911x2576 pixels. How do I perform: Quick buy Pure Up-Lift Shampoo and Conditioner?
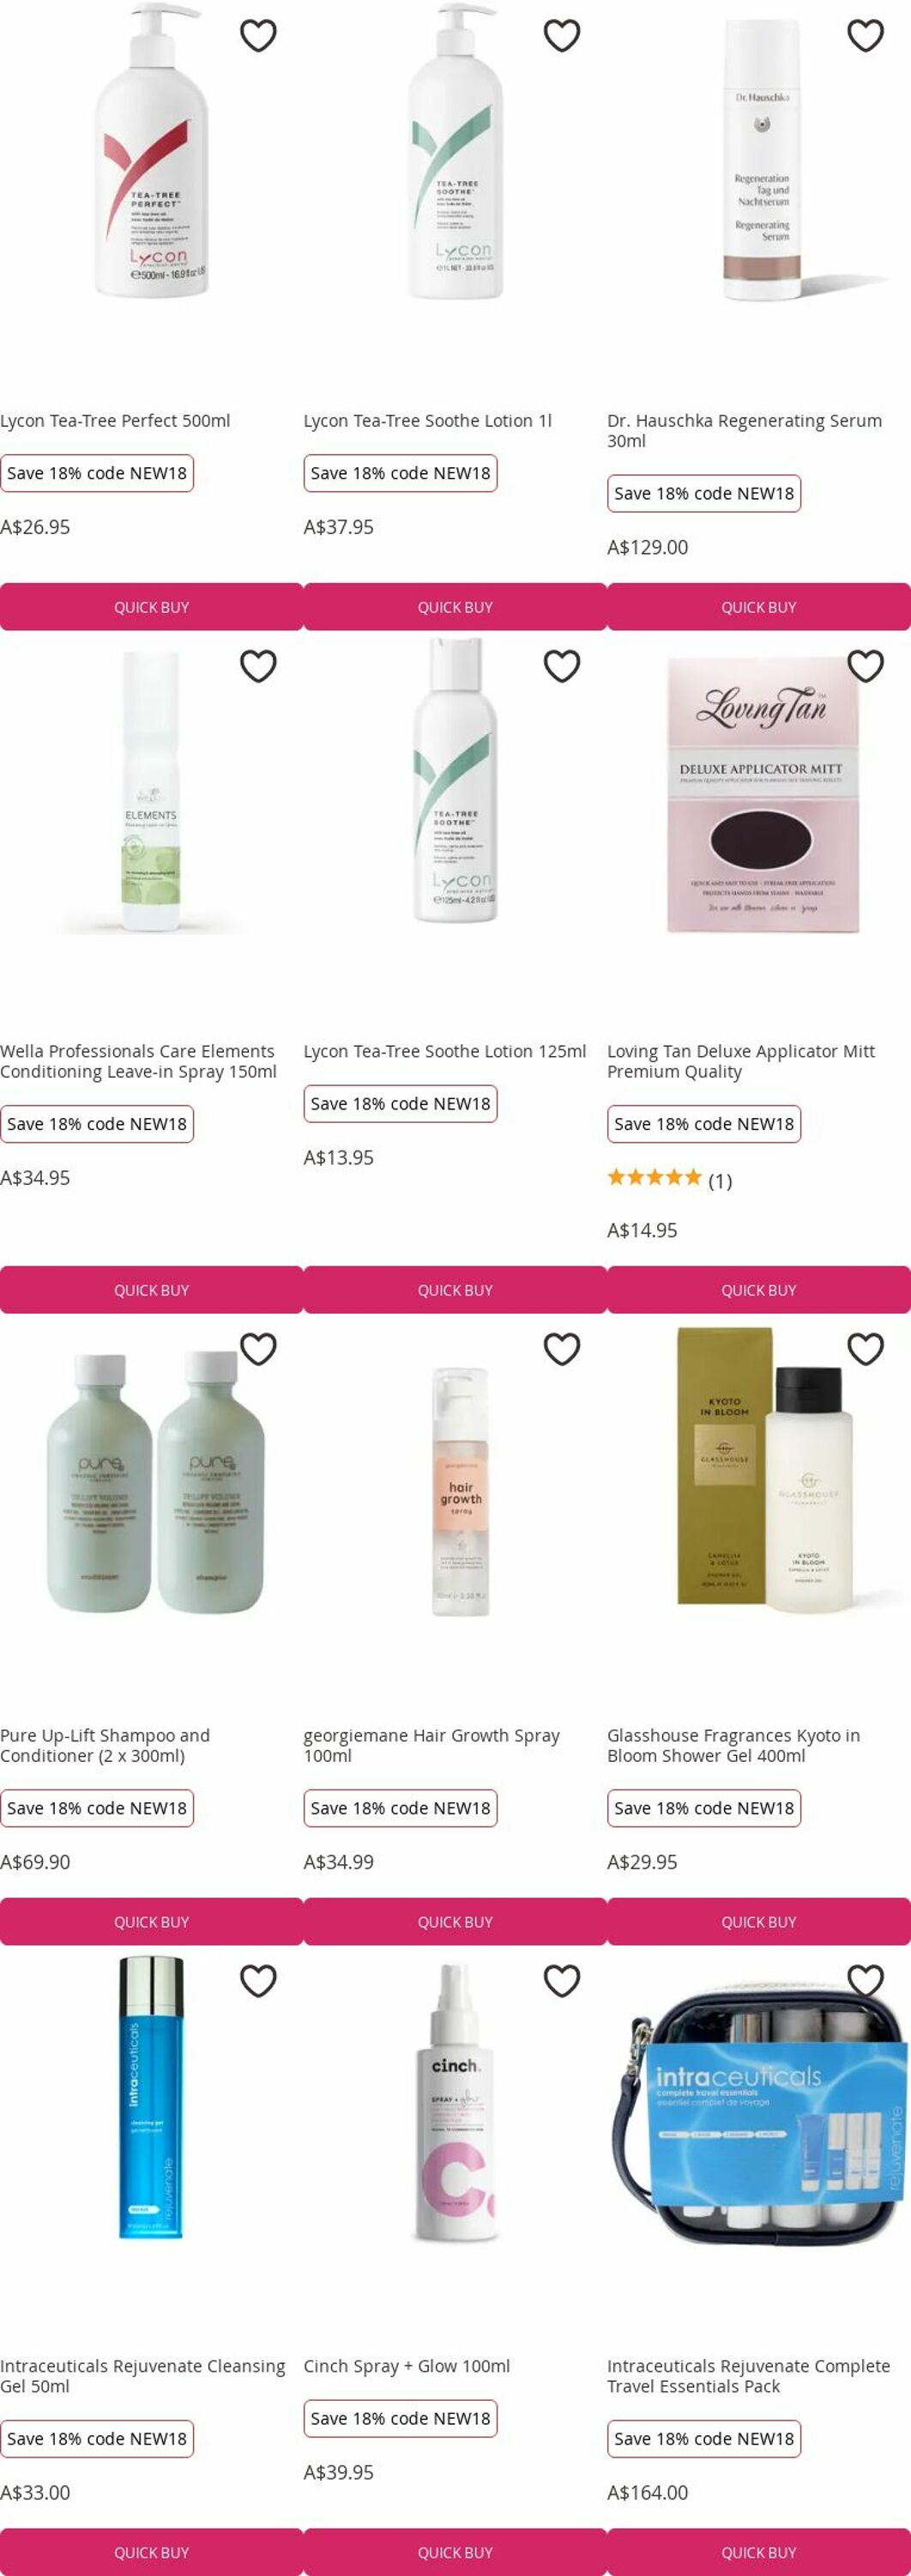point(152,1922)
